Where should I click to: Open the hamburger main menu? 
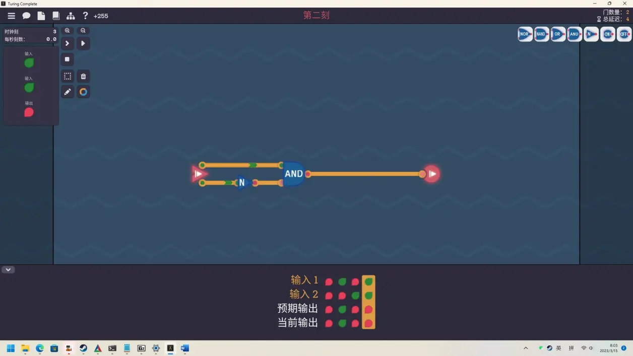point(11,16)
